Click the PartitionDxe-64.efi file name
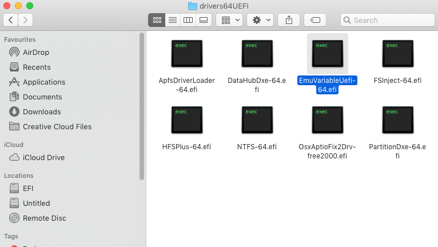This screenshot has width=438, height=247. click(x=397, y=151)
